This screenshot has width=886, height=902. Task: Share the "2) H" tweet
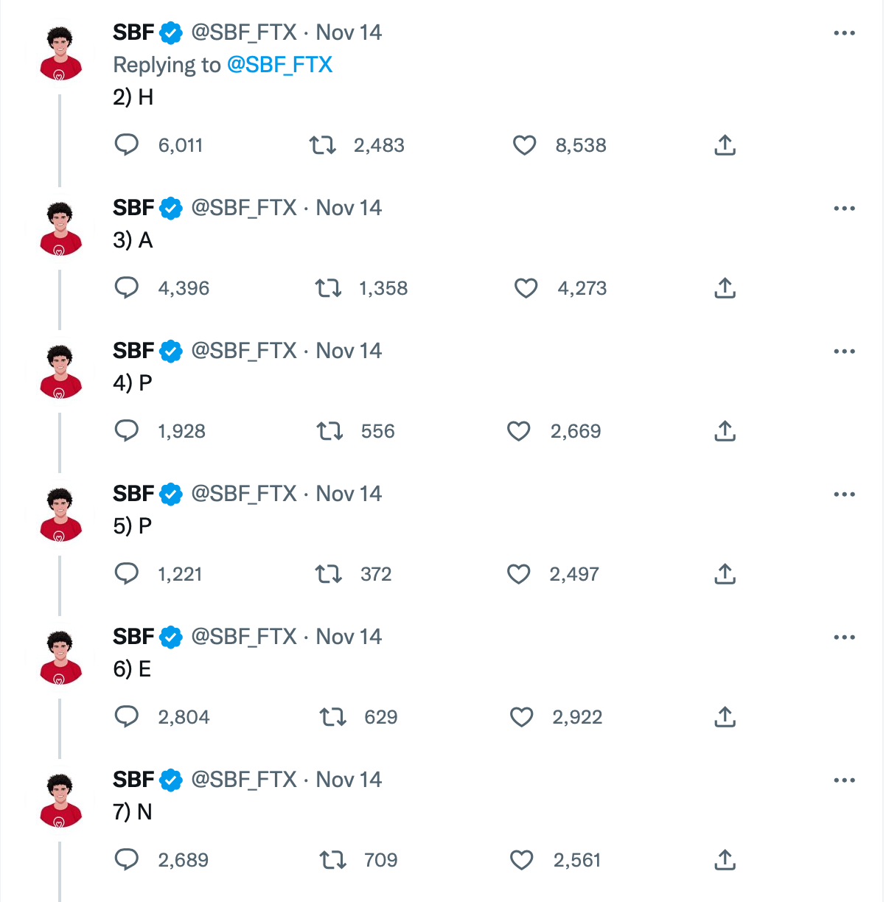[x=725, y=145]
